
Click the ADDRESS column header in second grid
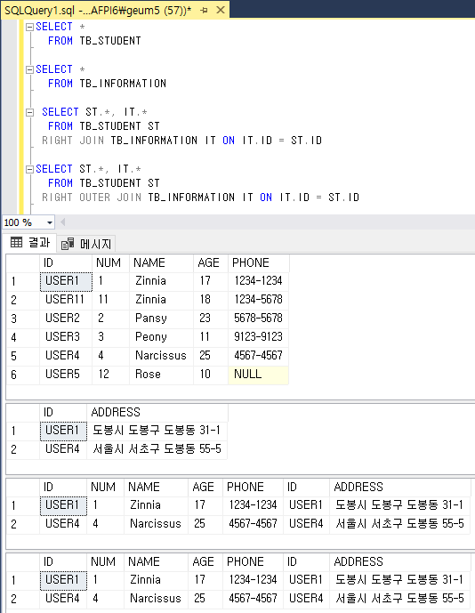[x=157, y=413]
